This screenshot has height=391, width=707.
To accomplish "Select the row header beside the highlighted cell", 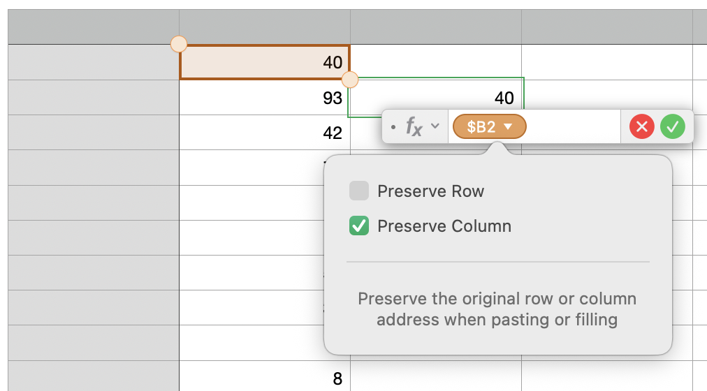I will (93, 62).
